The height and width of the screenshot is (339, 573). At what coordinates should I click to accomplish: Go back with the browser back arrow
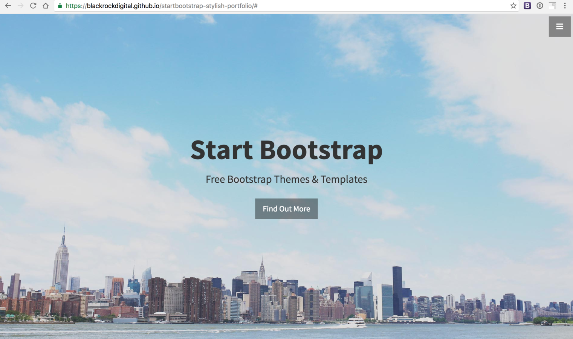pyautogui.click(x=8, y=6)
